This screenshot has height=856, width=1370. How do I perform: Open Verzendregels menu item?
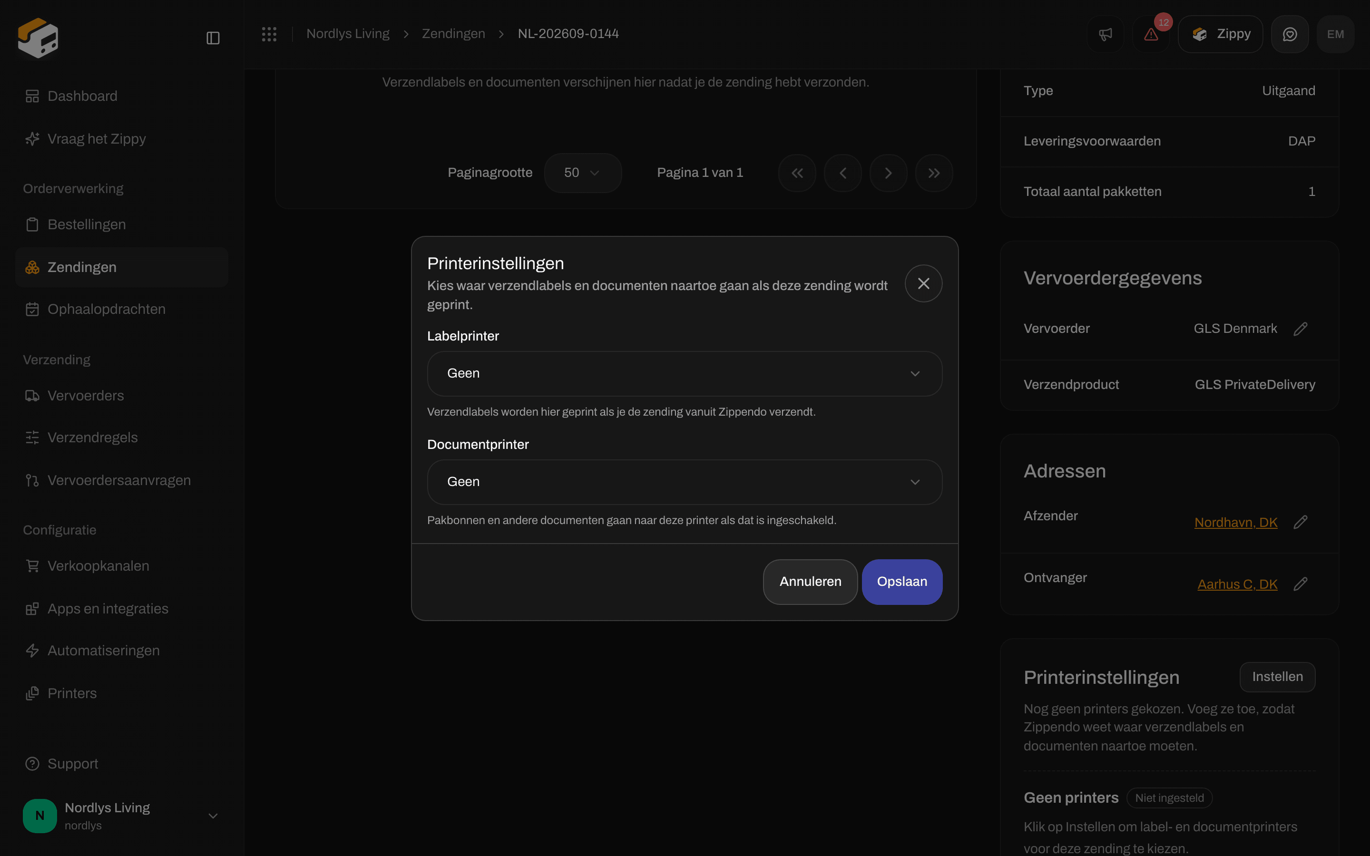(121, 438)
